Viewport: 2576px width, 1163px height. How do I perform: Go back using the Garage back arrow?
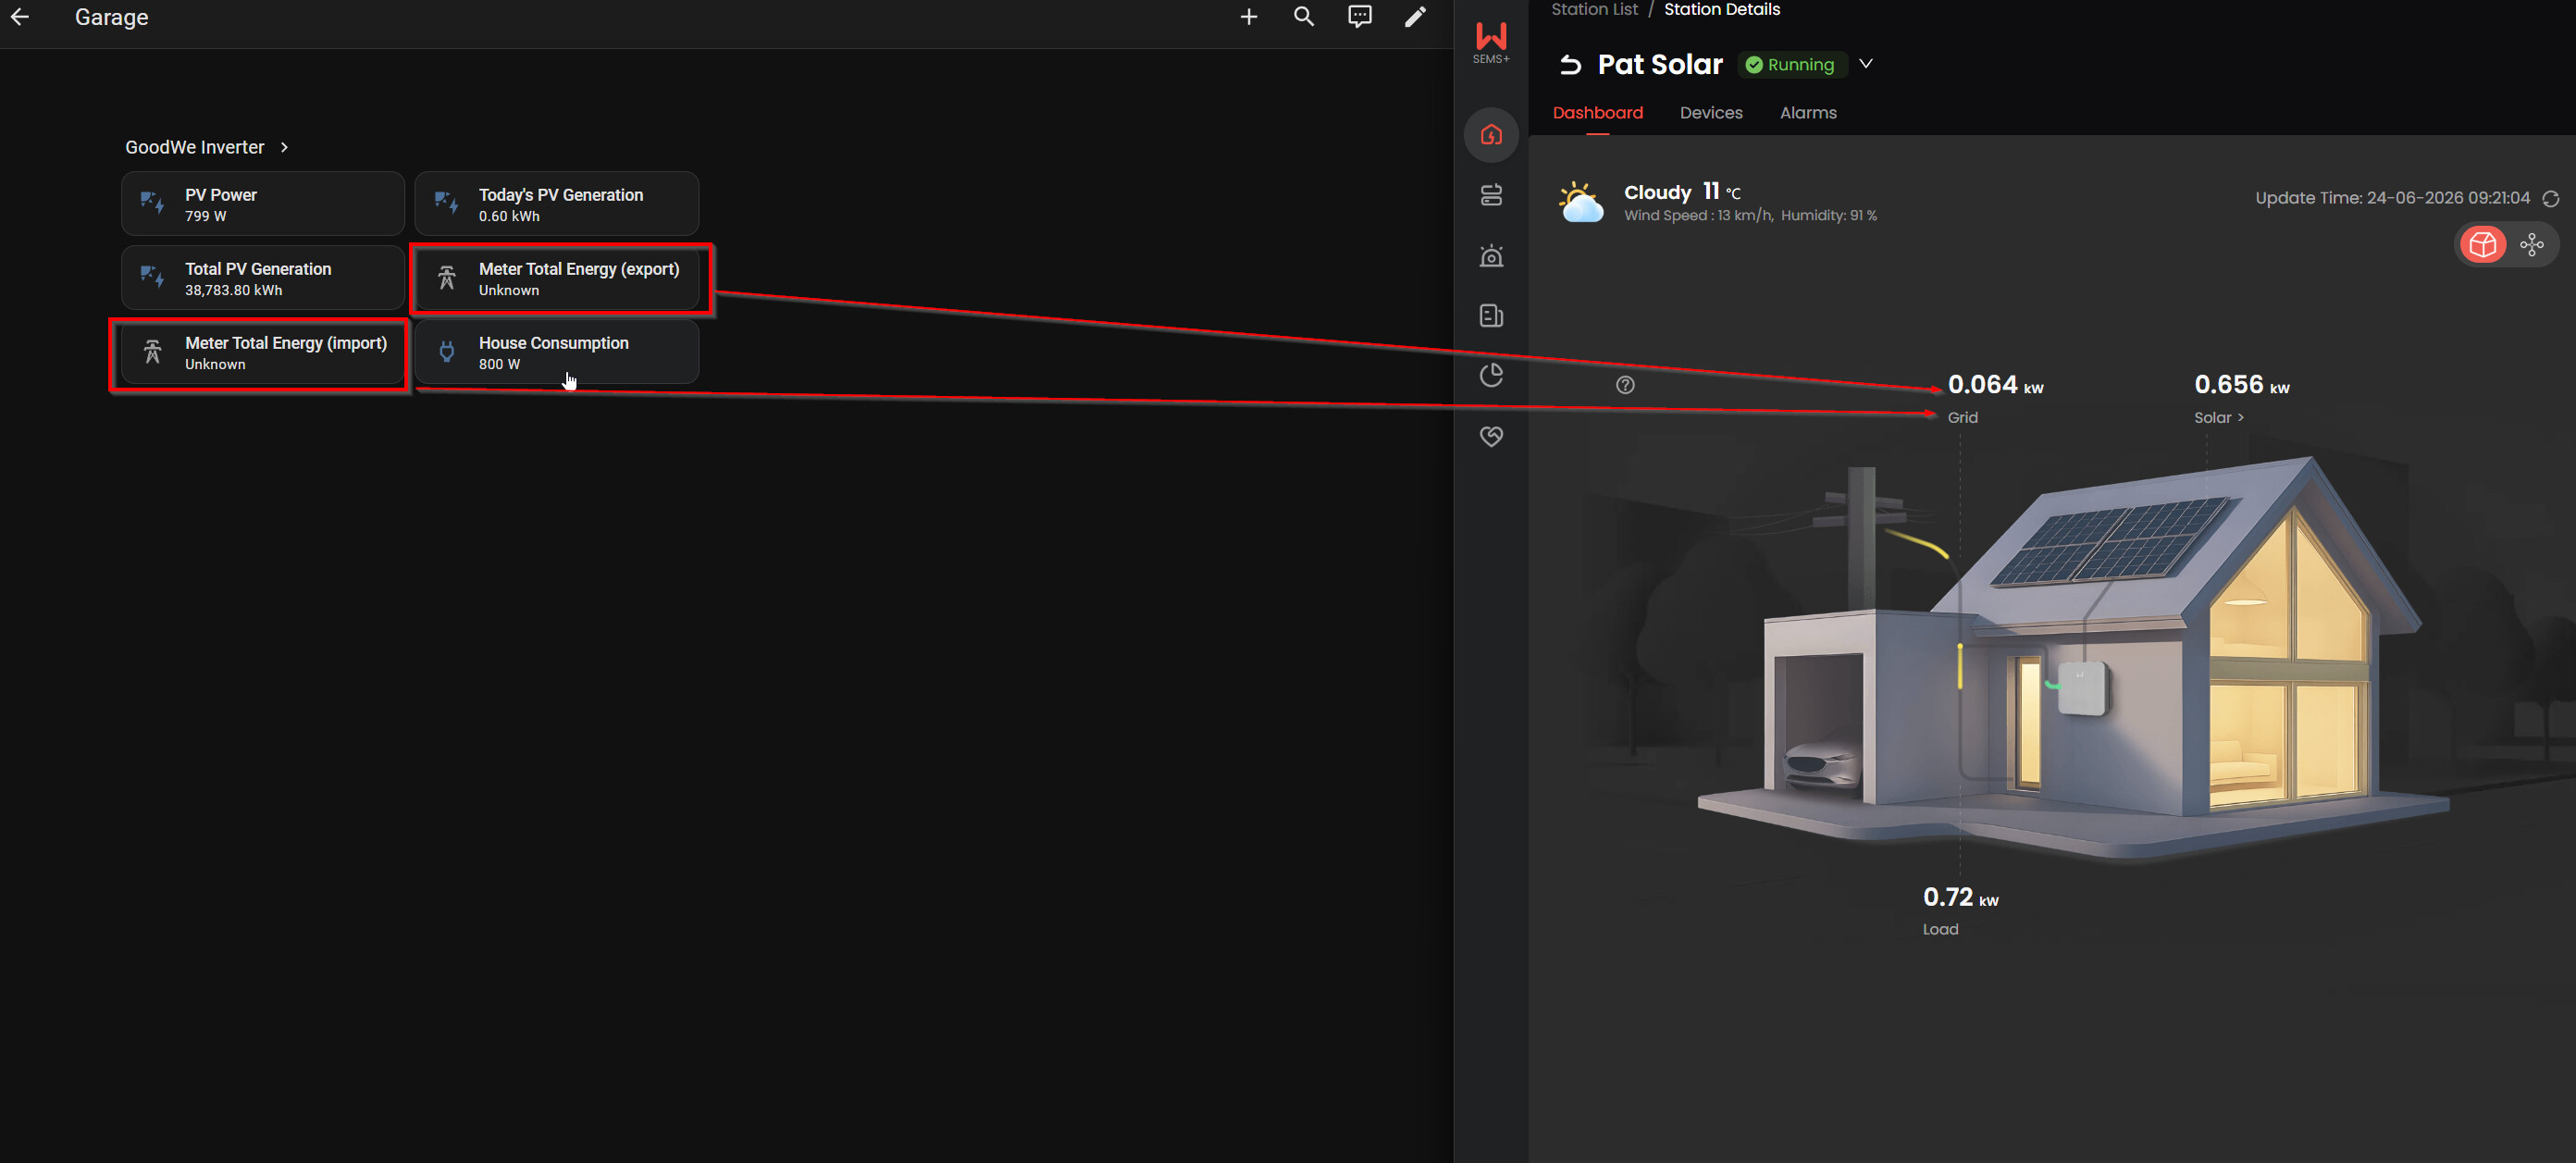[x=20, y=17]
